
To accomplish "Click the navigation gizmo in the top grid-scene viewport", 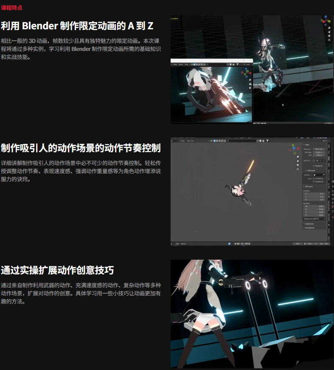I will coord(326,20).
